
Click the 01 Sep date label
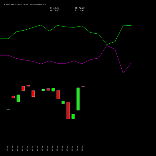click(x=82, y=149)
